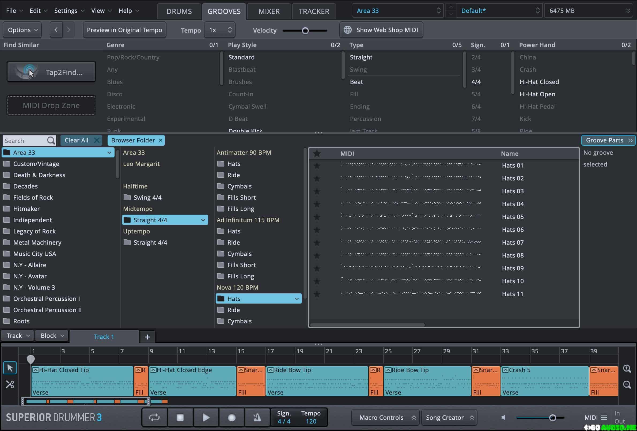637x431 pixels.
Task: Star the Hats 11 groove
Action: (317, 294)
